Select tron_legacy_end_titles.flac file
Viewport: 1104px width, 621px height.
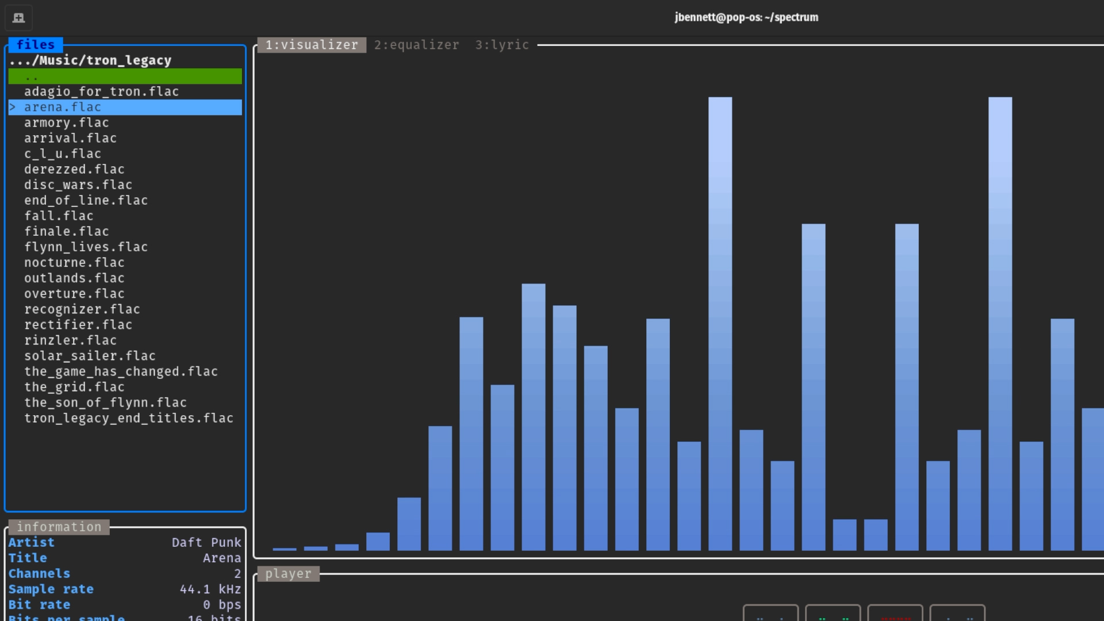point(129,418)
